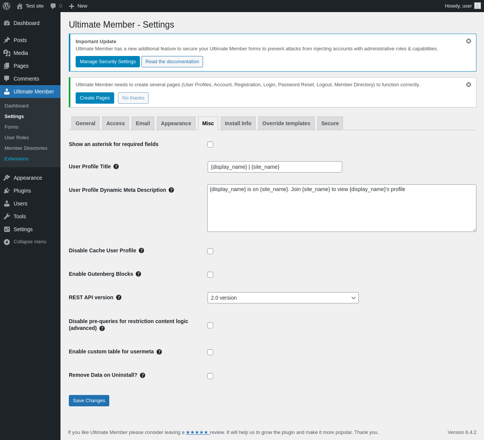This screenshot has height=440, width=484.
Task: Click the Posts pushpin icon
Action: click(7, 40)
